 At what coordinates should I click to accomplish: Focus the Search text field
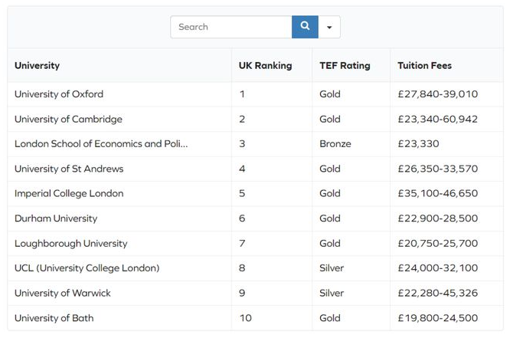(x=231, y=27)
